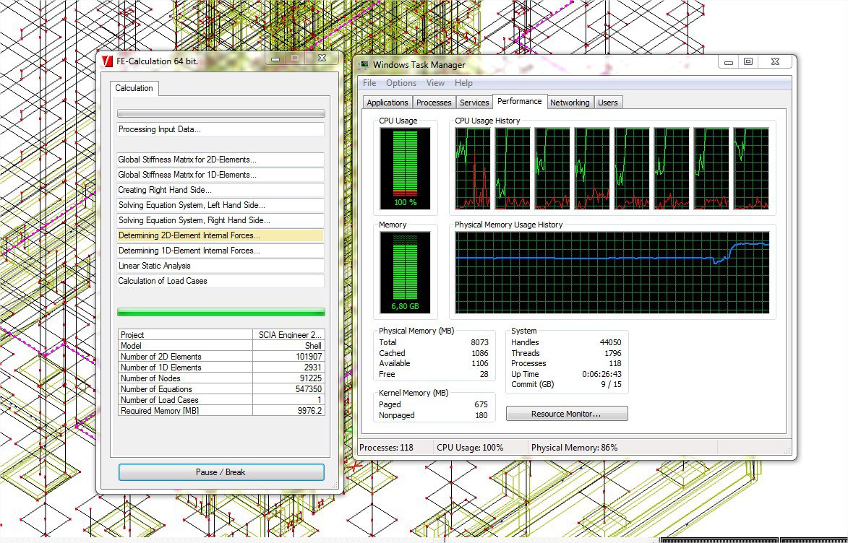Open the File menu in Task Manager
Image resolution: width=848 pixels, height=543 pixels.
(369, 83)
